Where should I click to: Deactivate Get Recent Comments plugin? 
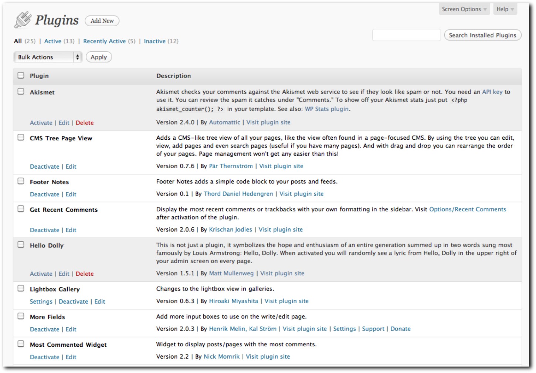click(x=44, y=230)
